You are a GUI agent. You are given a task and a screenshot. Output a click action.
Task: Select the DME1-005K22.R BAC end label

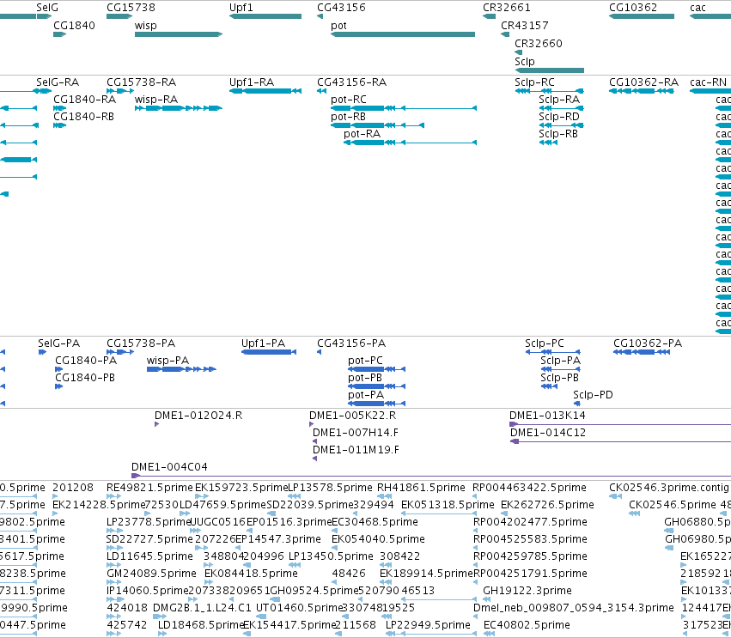[352, 416]
